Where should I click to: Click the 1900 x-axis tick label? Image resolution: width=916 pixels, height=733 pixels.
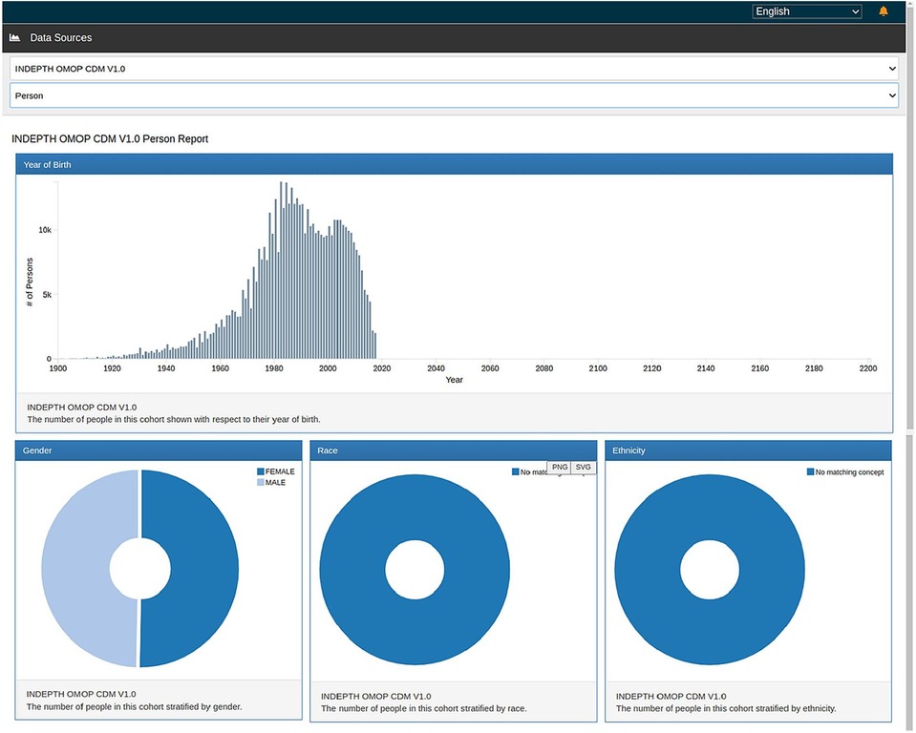pos(58,368)
